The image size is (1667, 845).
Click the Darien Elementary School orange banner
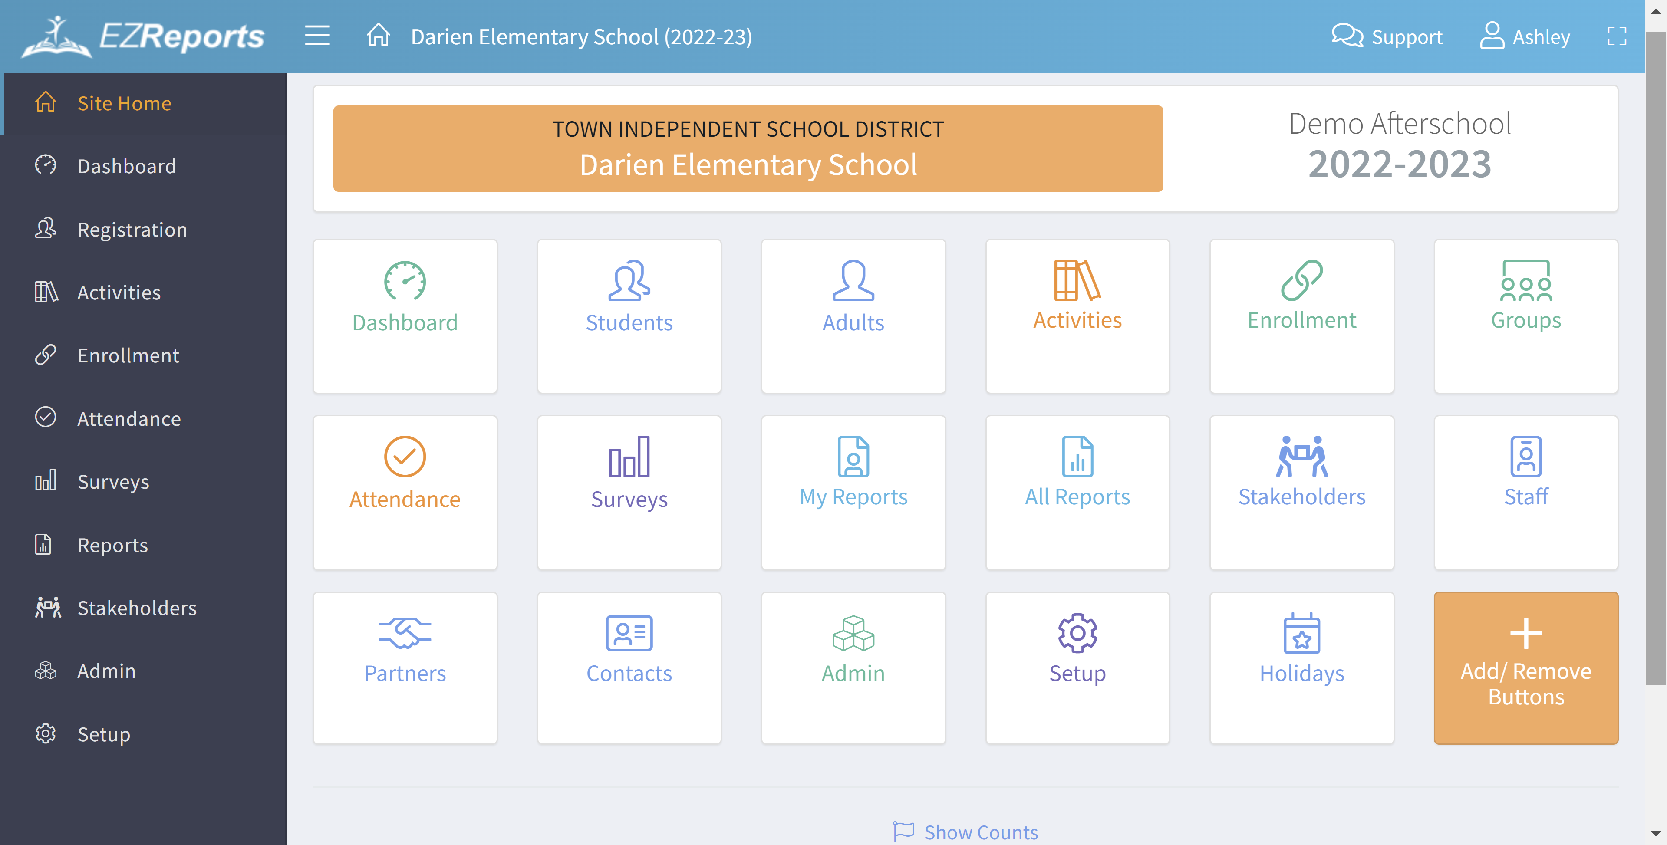click(x=748, y=148)
